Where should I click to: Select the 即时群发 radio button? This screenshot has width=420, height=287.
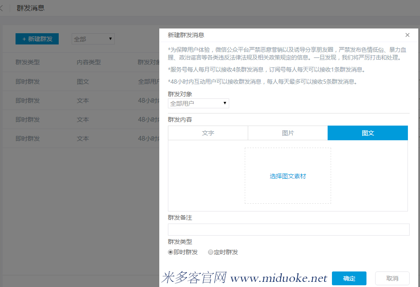tap(171, 252)
